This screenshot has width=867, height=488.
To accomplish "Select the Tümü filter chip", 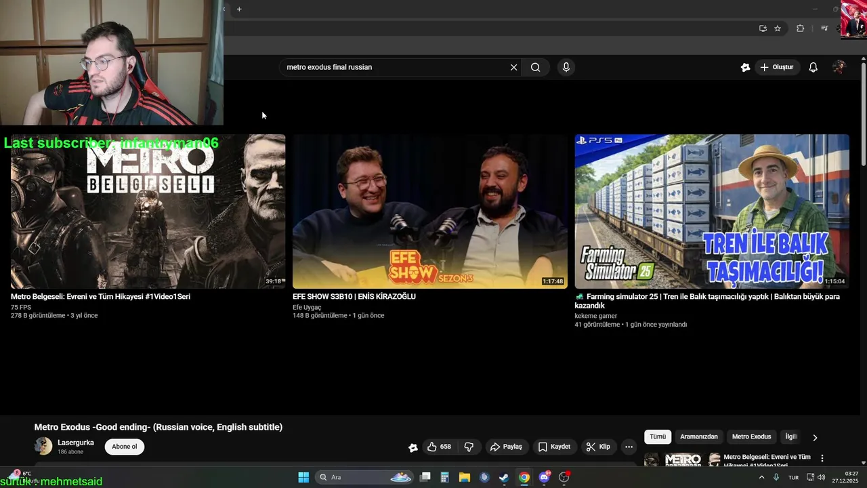I will click(658, 436).
